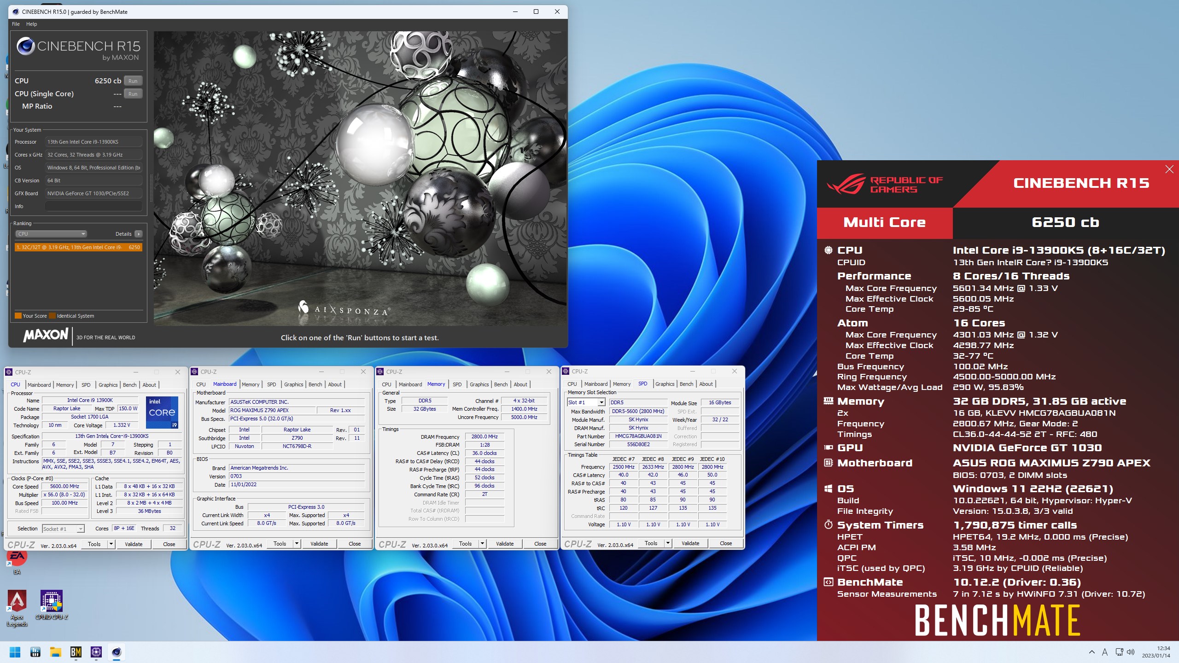Run the CPU Single Core benchmark

133,94
